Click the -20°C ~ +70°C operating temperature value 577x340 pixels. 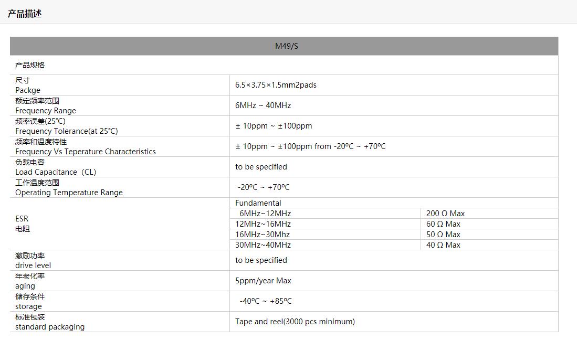(x=264, y=187)
